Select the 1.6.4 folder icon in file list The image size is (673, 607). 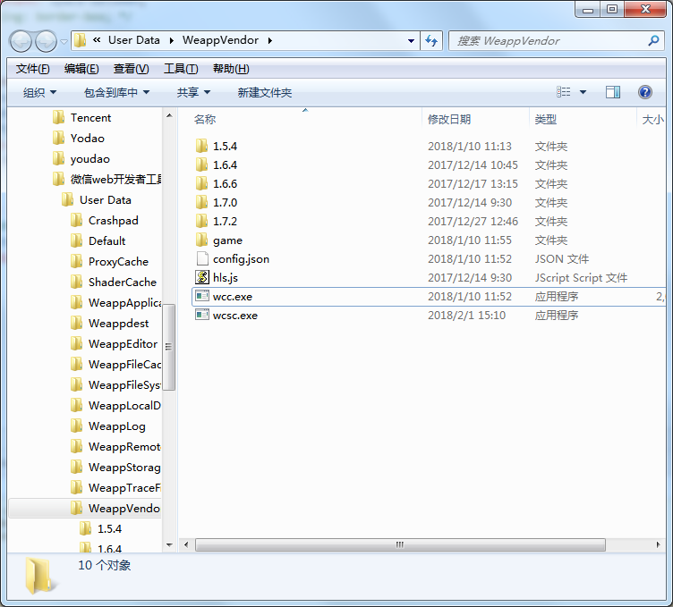click(201, 164)
